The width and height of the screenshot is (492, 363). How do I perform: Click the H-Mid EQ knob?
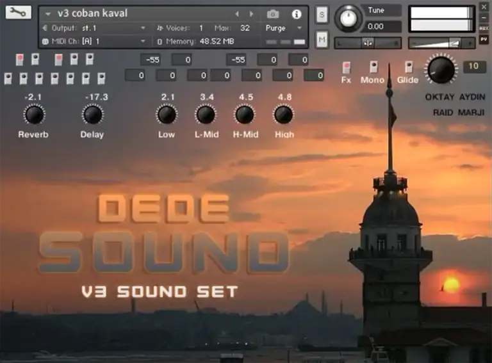click(245, 115)
